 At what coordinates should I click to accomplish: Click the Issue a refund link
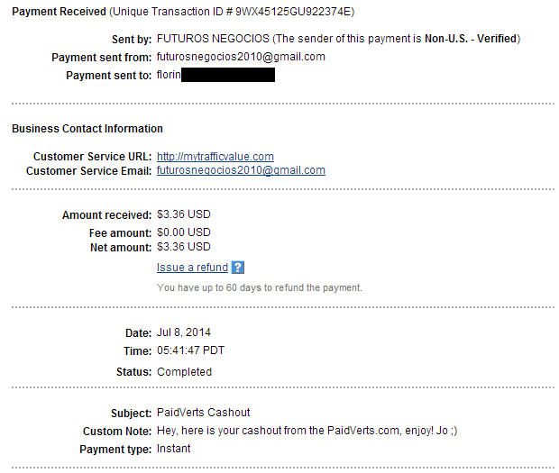pyautogui.click(x=192, y=268)
